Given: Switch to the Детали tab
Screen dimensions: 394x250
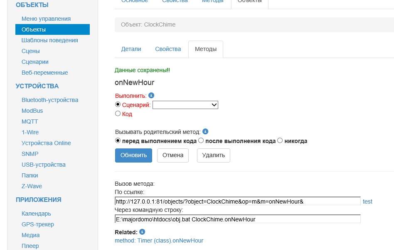Looking at the screenshot, I should click(131, 49).
